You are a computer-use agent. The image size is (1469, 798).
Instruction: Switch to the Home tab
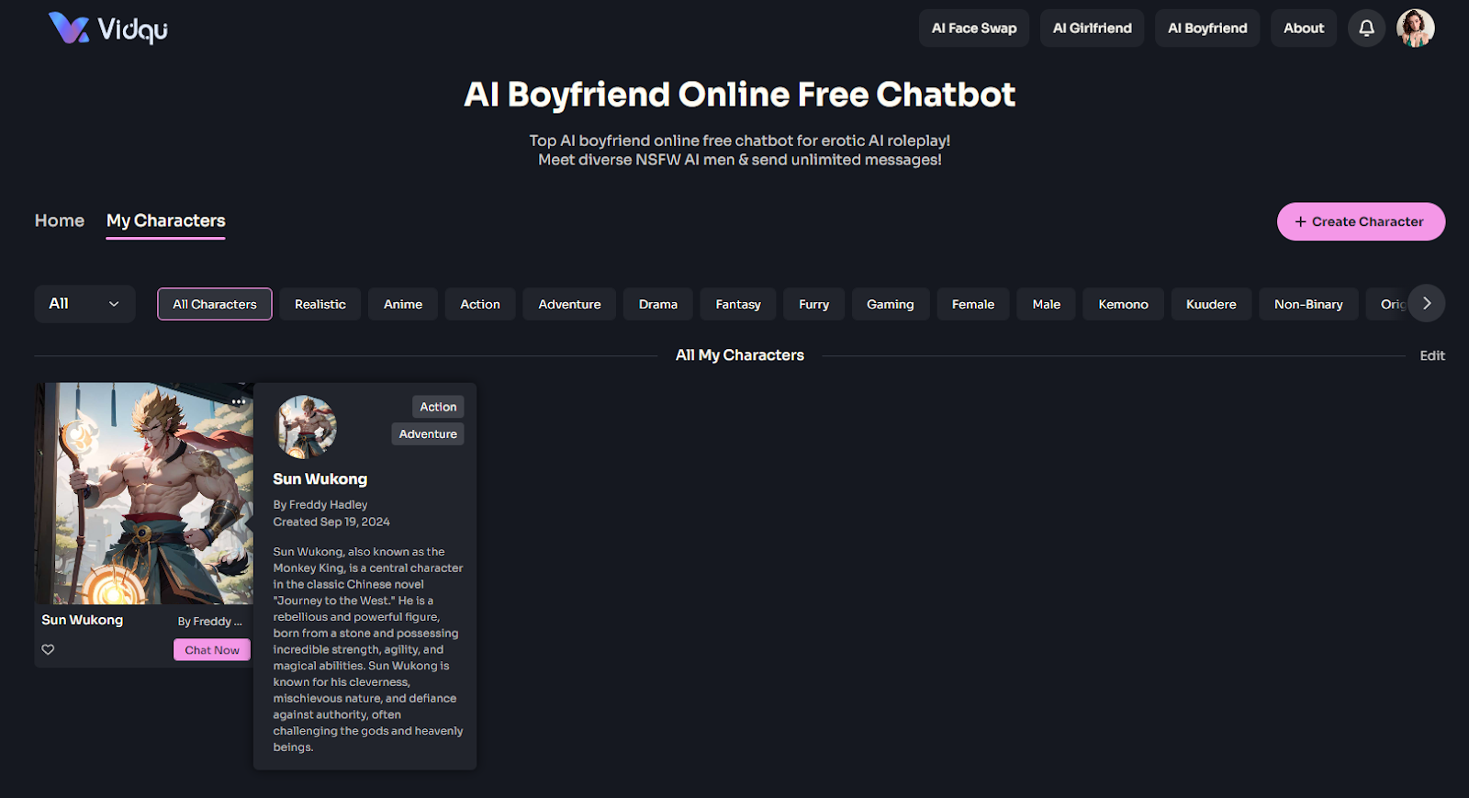tap(60, 220)
